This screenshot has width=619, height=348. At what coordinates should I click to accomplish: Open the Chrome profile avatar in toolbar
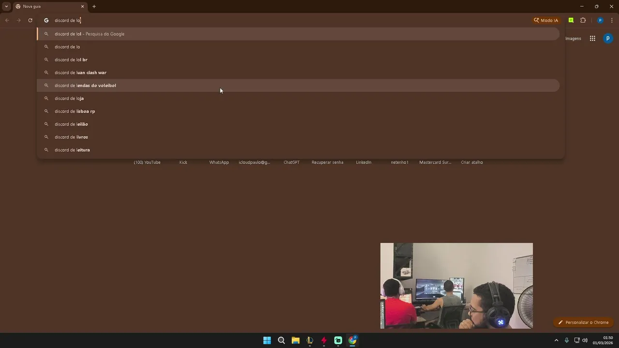[x=600, y=20]
